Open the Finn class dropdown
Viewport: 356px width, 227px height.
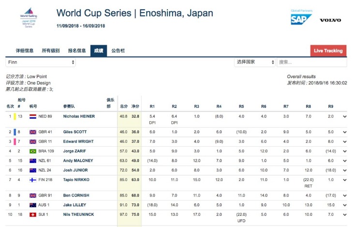click(x=41, y=62)
